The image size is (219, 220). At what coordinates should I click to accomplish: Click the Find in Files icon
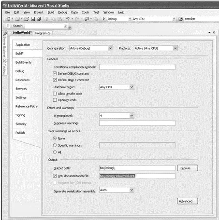coord(181,19)
